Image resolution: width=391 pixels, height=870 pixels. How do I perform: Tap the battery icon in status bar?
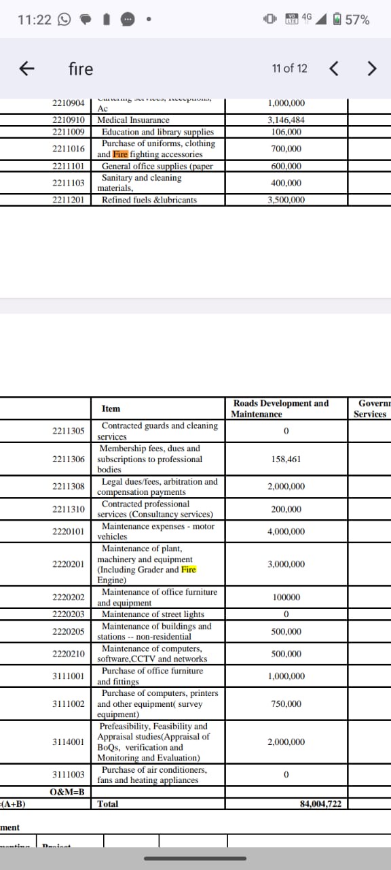(337, 20)
